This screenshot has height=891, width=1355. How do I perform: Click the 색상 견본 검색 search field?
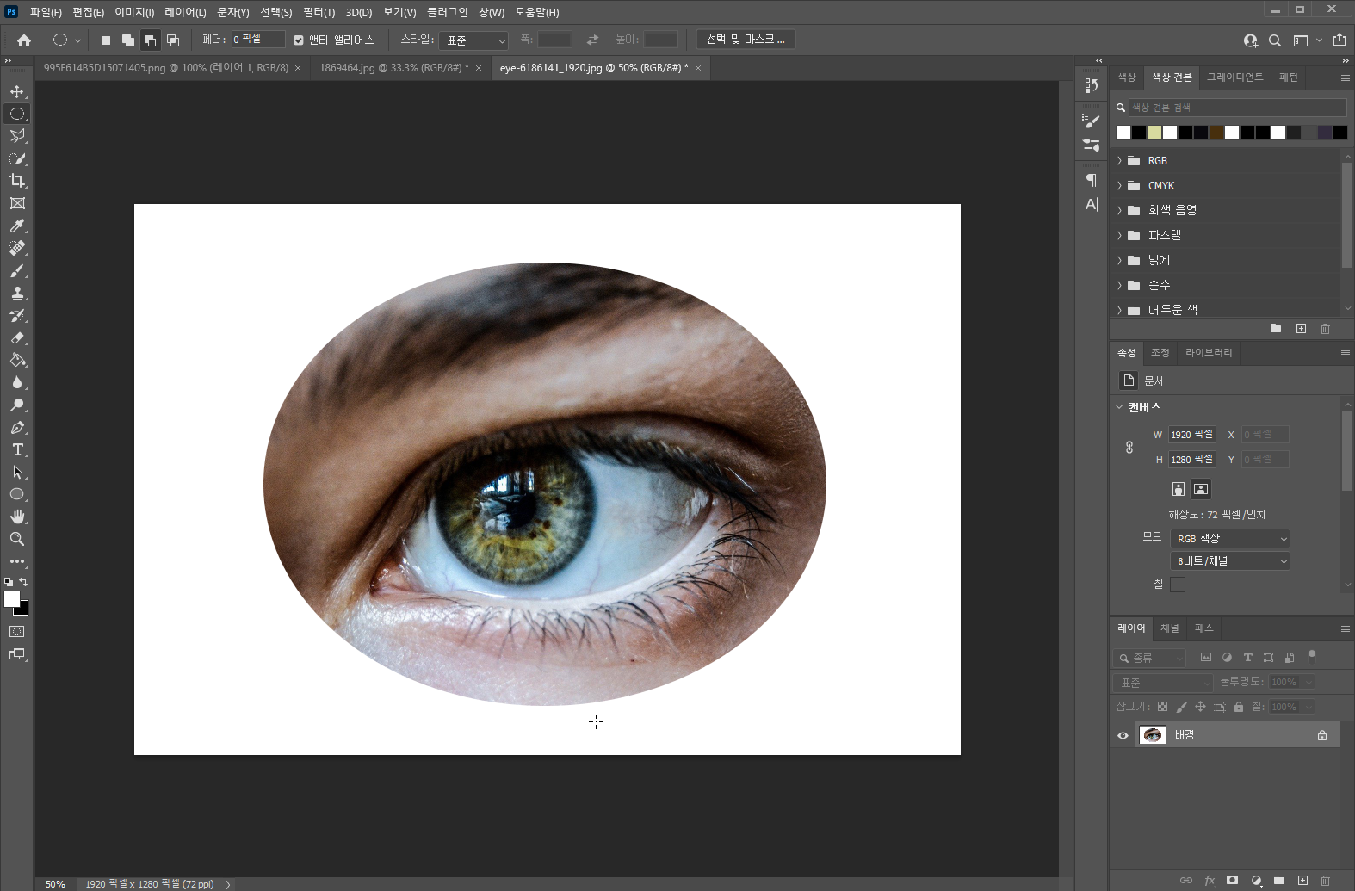(x=1236, y=108)
